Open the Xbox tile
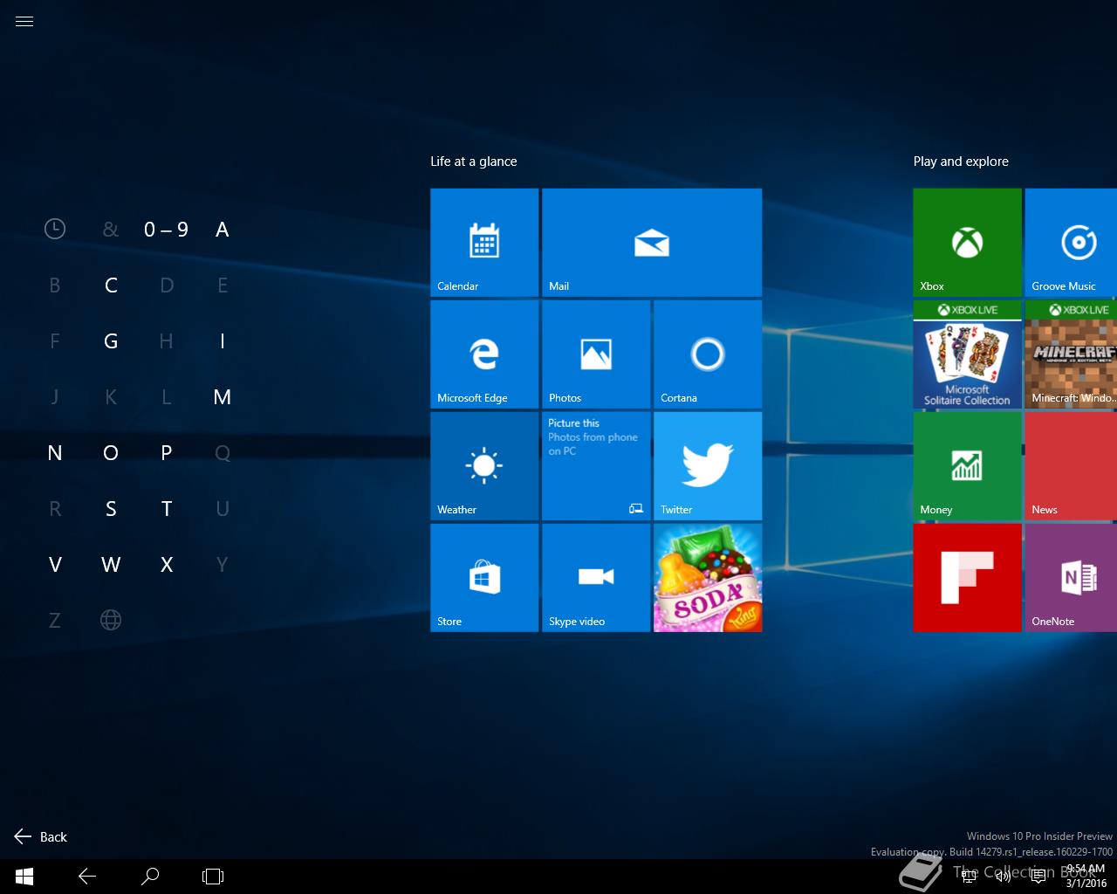1117x894 pixels. [x=967, y=243]
